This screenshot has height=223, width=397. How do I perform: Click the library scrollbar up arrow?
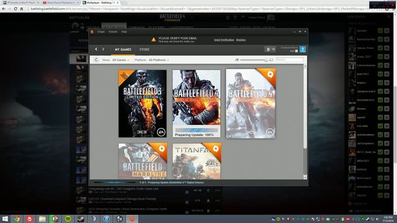(305, 66)
